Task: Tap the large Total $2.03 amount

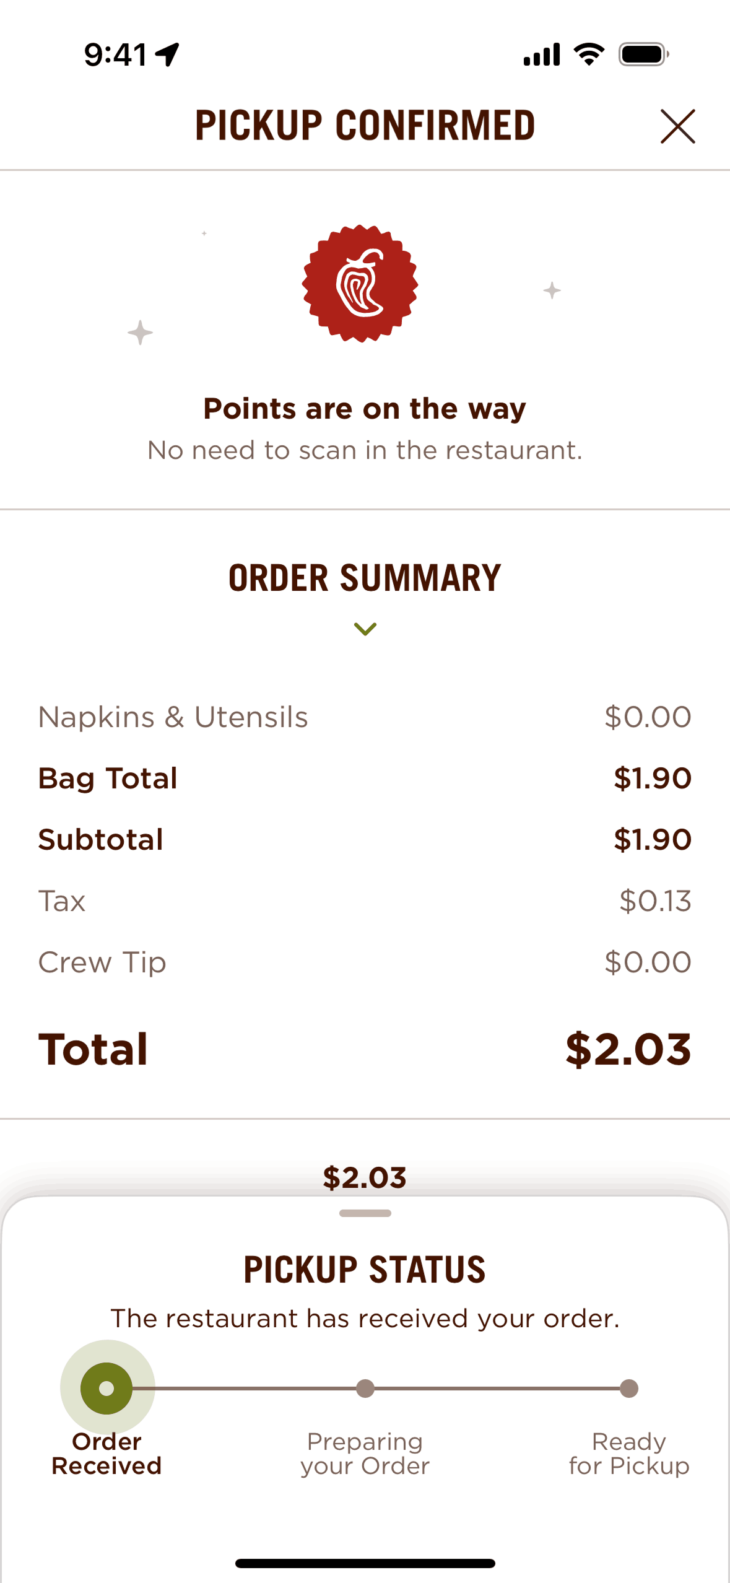Action: (x=628, y=1049)
